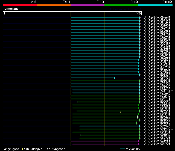Click the short cyan alignment bar for Q67YI4
The width and height of the screenshot is (175, 151).
[92, 78]
